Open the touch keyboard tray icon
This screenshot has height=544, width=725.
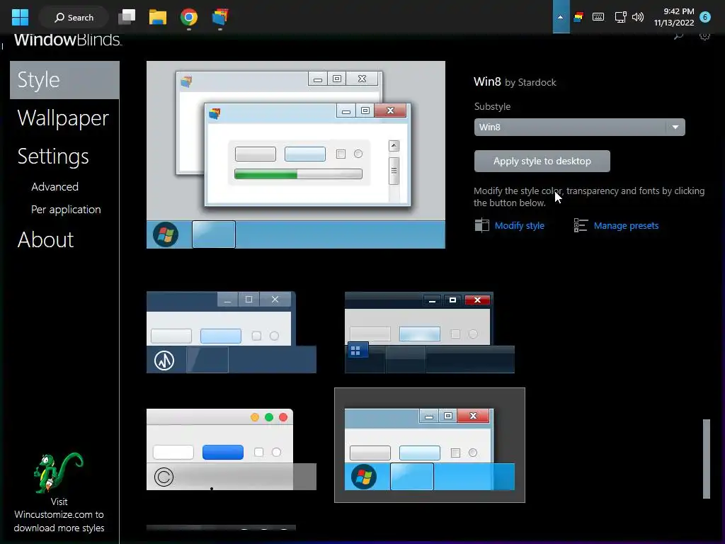598,17
